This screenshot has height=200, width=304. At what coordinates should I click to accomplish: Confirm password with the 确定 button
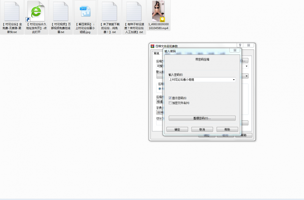177,130
